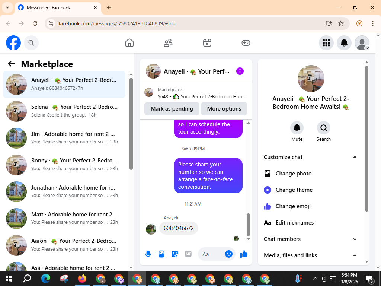Open conversation information purple icon
Image resolution: width=381 pixels, height=286 pixels.
(240, 71)
